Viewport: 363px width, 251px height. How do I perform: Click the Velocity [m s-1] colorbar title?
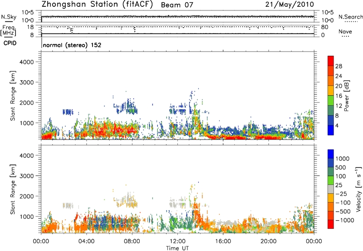coord(358,189)
